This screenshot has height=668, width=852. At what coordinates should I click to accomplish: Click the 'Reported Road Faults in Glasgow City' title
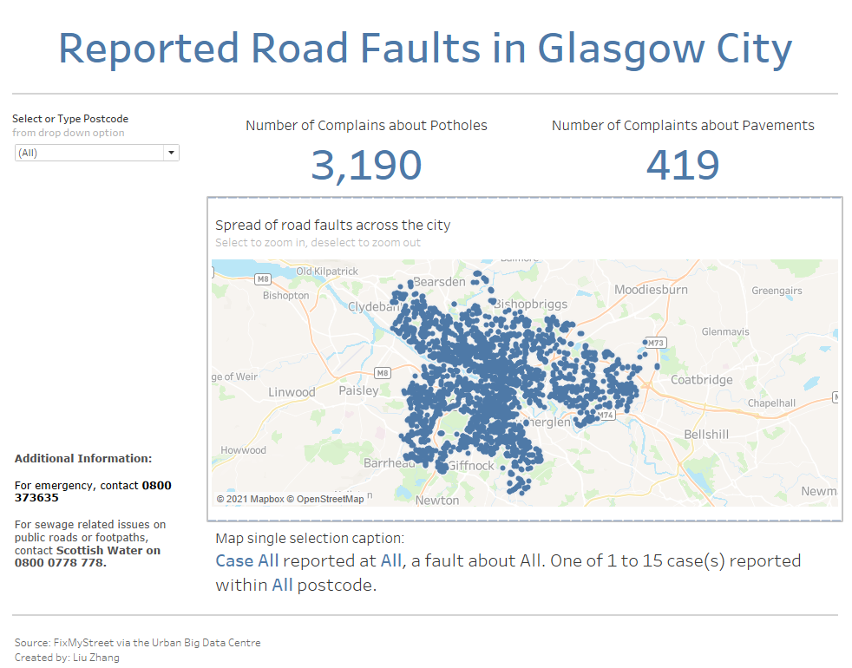click(425, 49)
